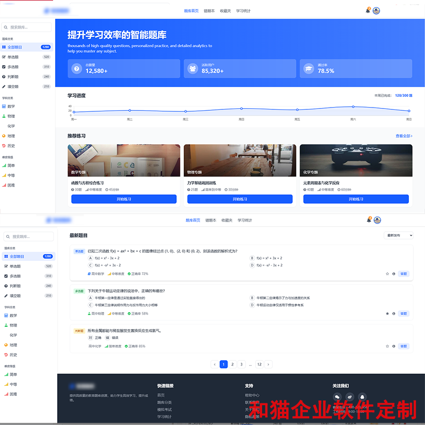Click the 周六 data point on progress chart

click(353, 107)
